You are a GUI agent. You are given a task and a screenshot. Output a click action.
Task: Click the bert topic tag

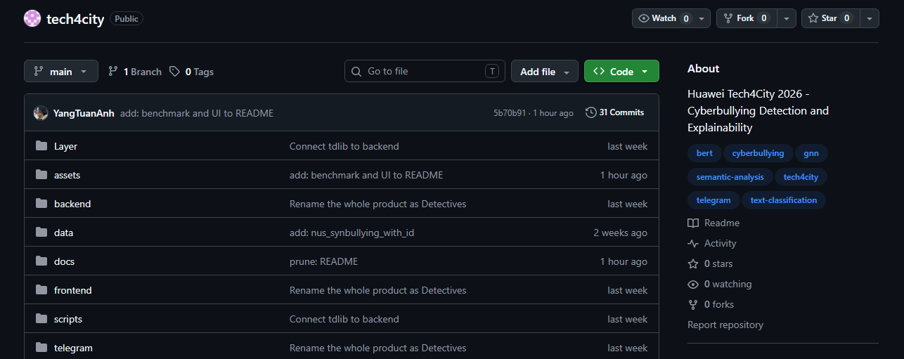pos(704,153)
